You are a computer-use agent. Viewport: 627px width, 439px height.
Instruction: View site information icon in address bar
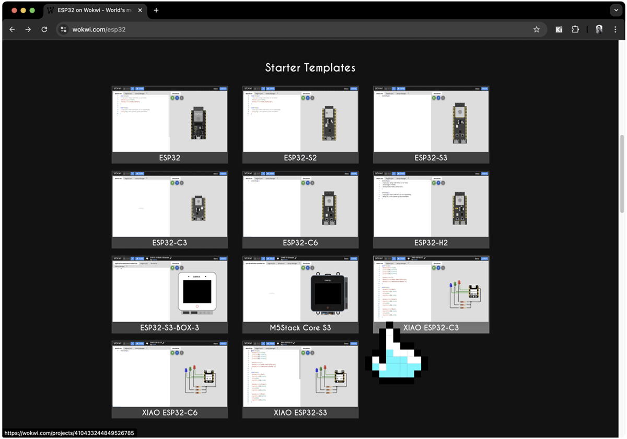(63, 29)
